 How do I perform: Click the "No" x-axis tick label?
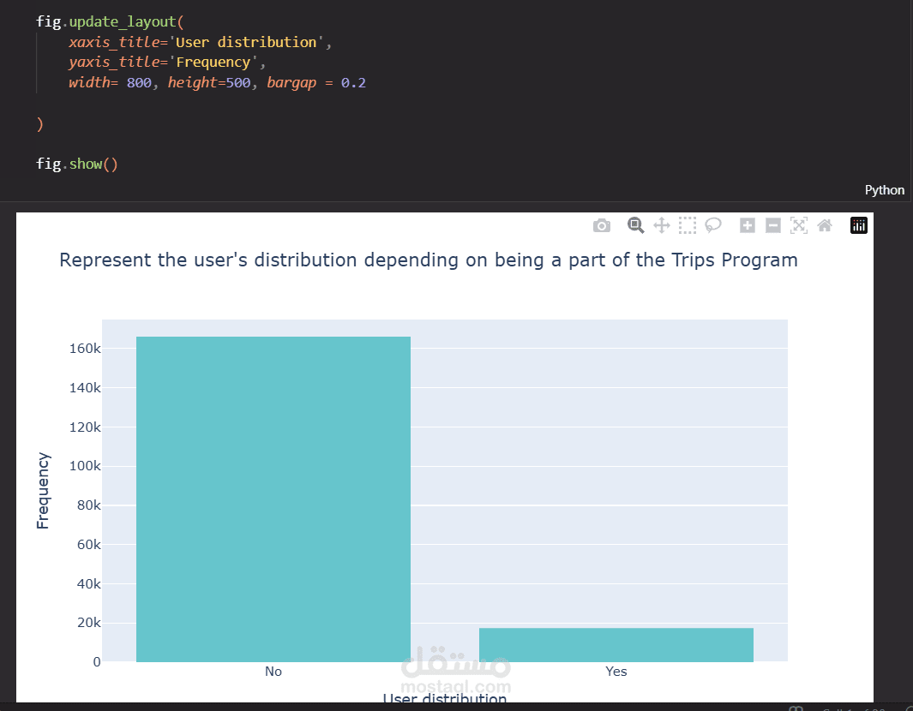[273, 672]
